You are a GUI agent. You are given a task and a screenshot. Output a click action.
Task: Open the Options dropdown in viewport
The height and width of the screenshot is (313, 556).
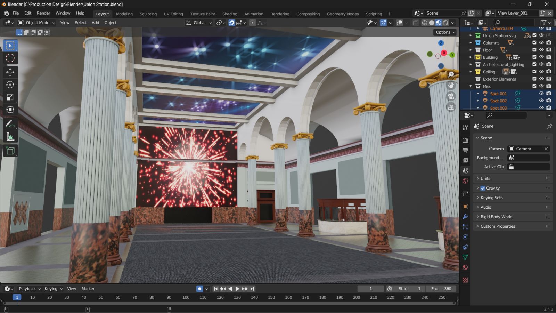point(445,32)
